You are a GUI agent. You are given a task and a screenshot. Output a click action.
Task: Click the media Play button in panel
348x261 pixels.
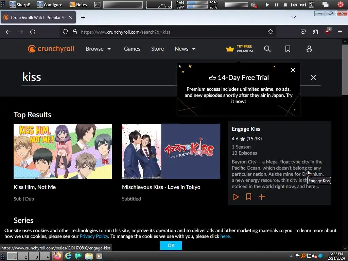tap(267, 5)
